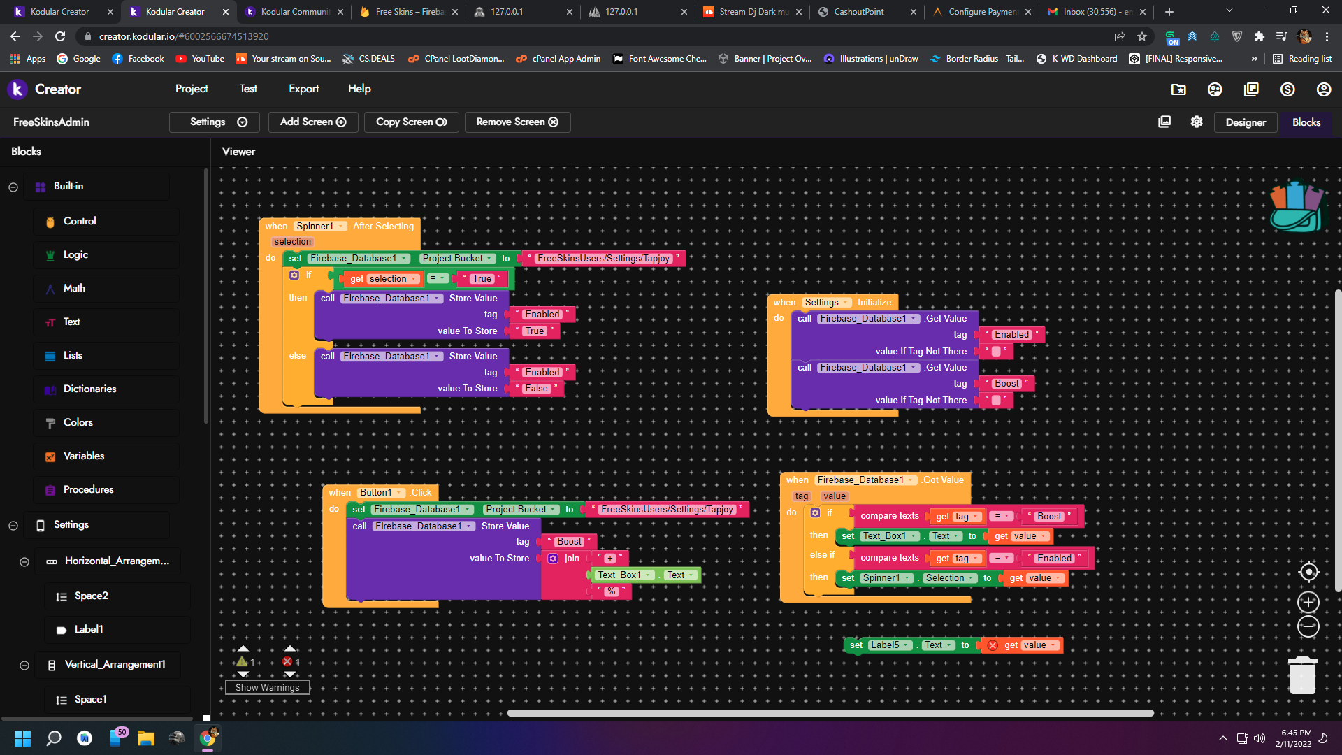This screenshot has width=1342, height=755.
Task: Select the Colors block category
Action: 78,422
